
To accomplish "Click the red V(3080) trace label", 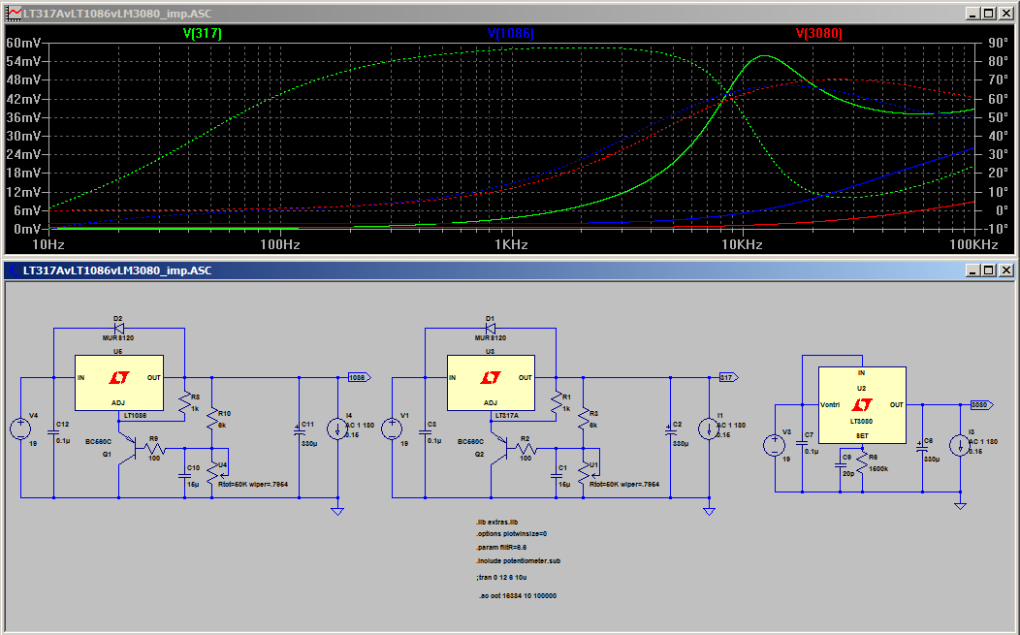I will click(819, 33).
